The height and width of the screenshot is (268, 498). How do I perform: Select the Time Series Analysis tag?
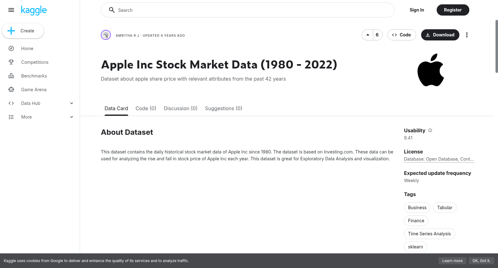[429, 234]
